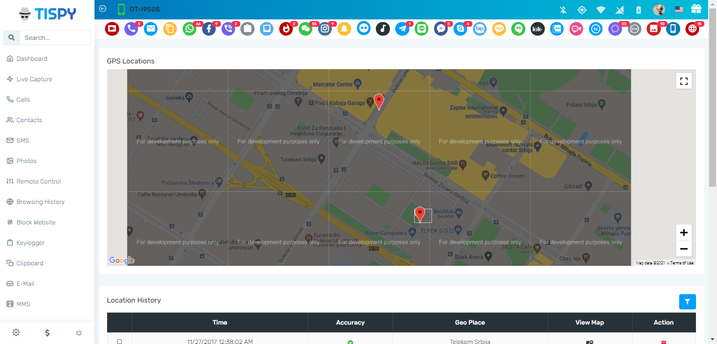Open the dark blue phone device icon
The width and height of the screenshot is (717, 344).
pos(673,29)
